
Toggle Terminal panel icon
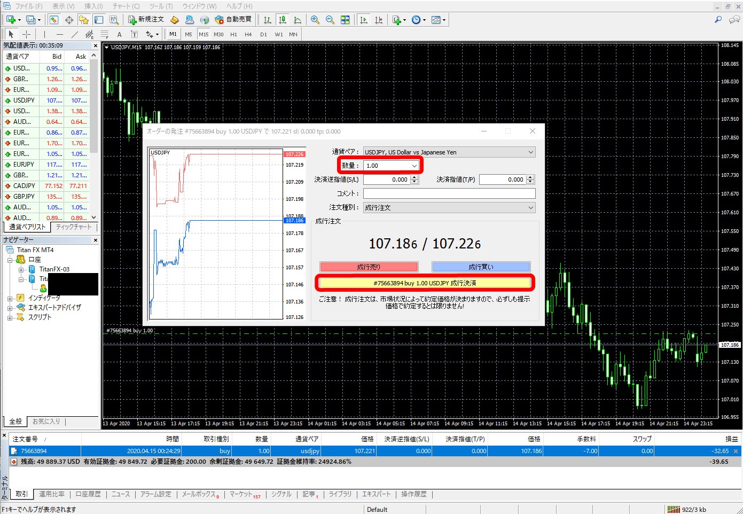99,20
